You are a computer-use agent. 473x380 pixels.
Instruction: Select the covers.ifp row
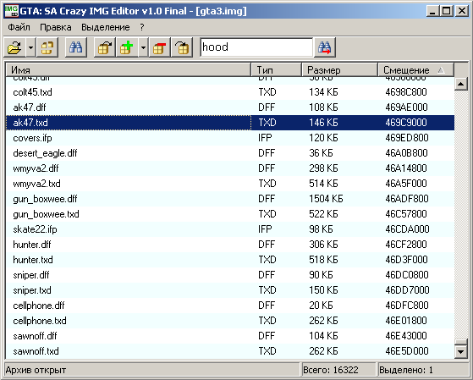click(230, 138)
